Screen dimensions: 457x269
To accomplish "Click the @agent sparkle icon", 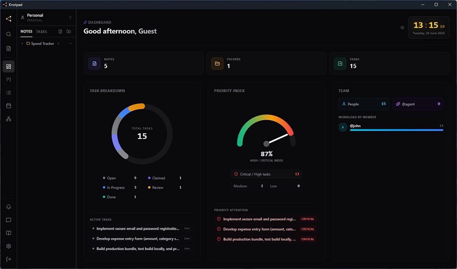I will (398, 104).
